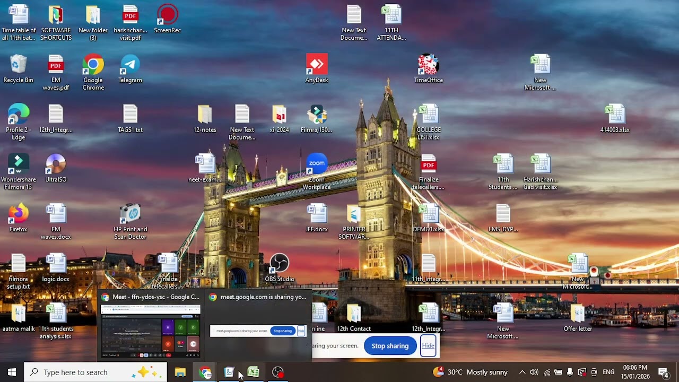The width and height of the screenshot is (679, 382).
Task: Open the Wi-Fi network tray icon
Action: [x=546, y=372]
